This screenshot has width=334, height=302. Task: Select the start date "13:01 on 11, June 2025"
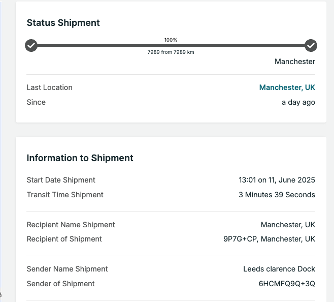pyautogui.click(x=277, y=180)
